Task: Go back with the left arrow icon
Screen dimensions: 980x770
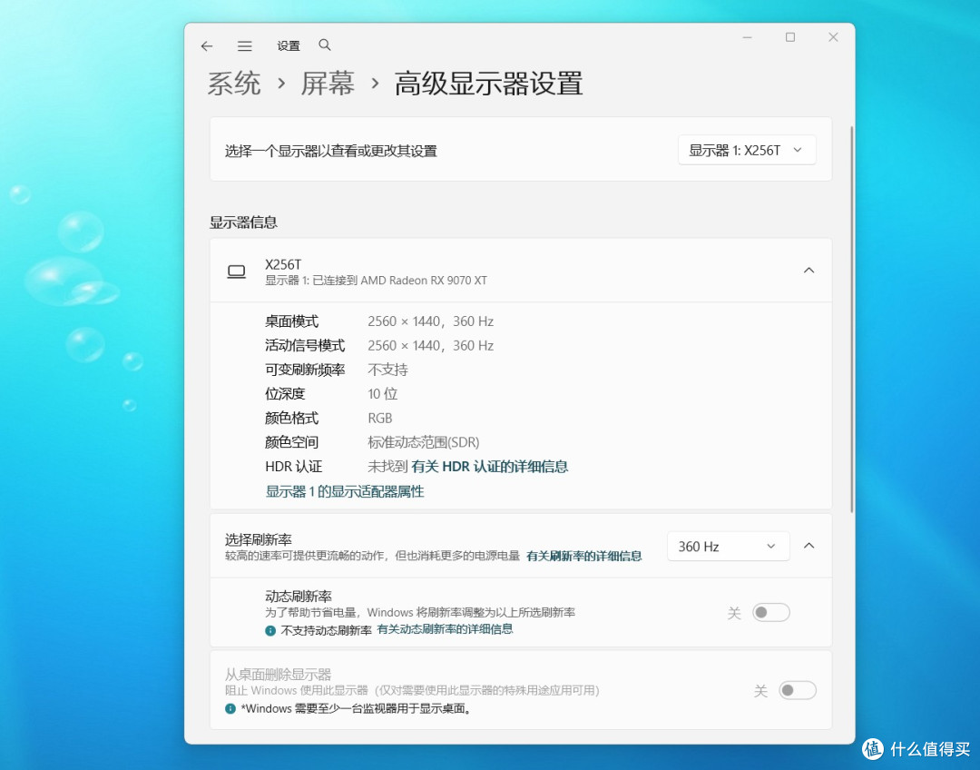Action: [207, 45]
